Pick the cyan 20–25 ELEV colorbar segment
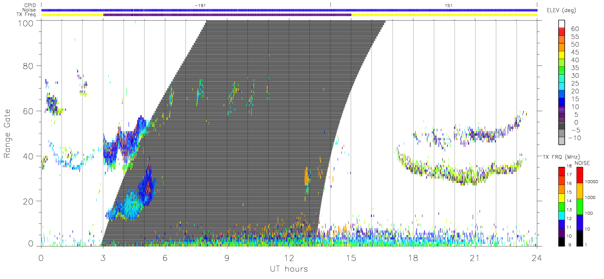Screen dimensions: 604x279 tap(562, 87)
